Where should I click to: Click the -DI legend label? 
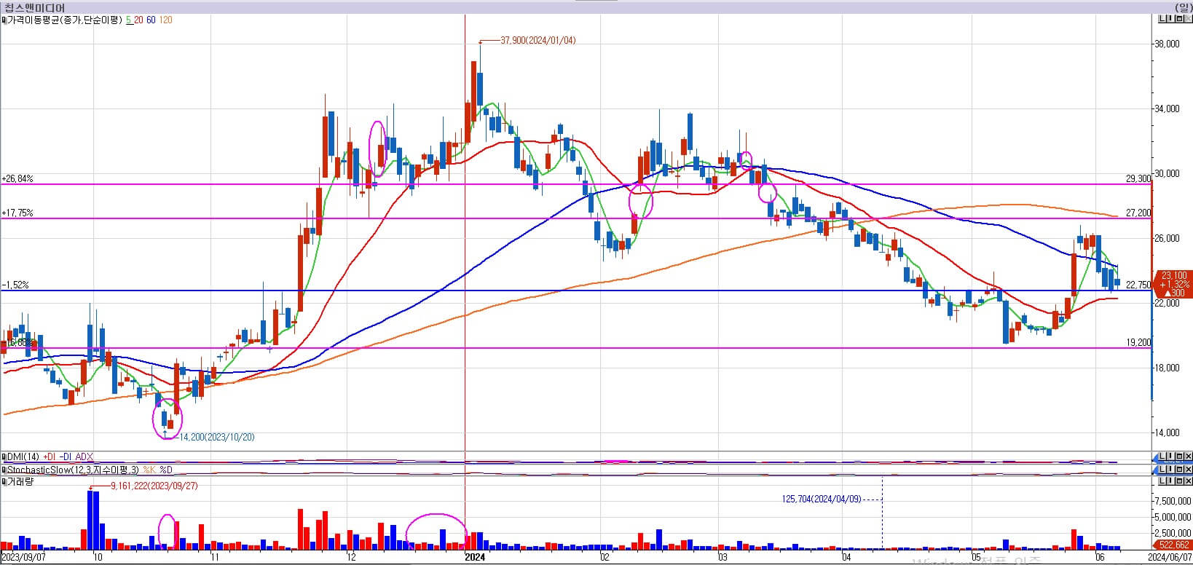66,457
